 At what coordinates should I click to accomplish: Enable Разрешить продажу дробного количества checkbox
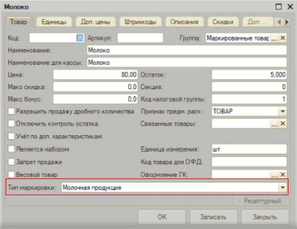[x=11, y=111]
